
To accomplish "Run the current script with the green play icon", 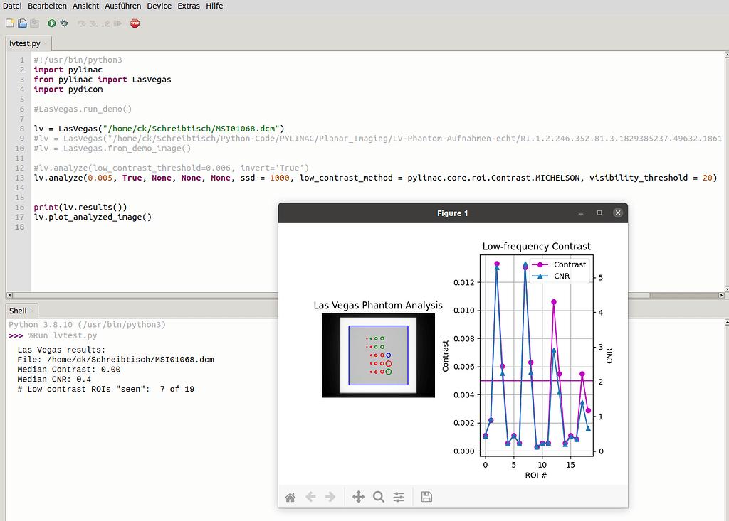I will 52,23.
